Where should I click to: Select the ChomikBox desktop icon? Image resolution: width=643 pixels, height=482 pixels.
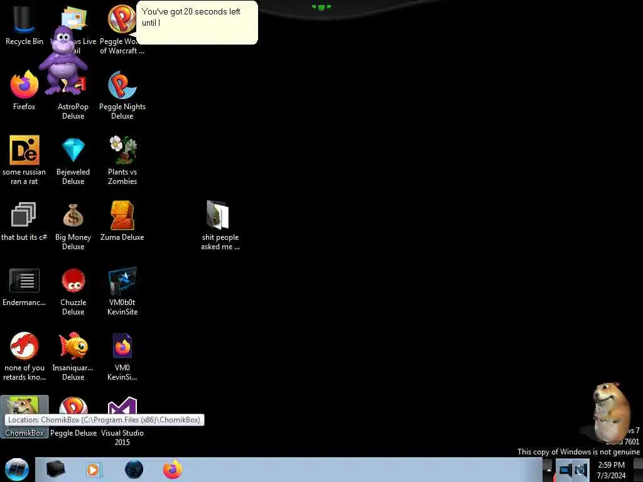click(24, 417)
